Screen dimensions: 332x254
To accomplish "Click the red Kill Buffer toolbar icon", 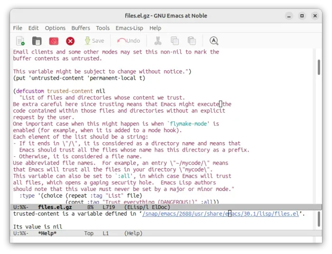I will point(54,41).
